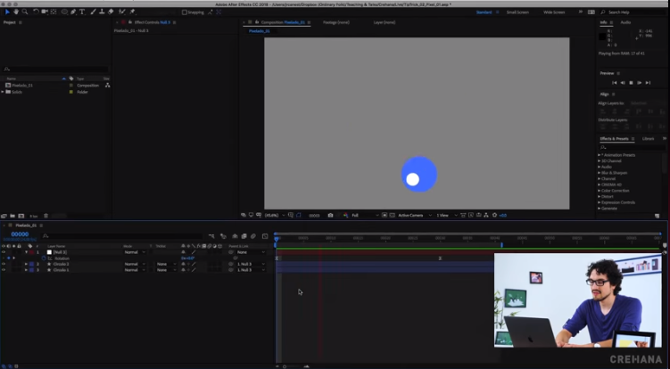Choose the Pen tool in toolbar

pyautogui.click(x=74, y=12)
